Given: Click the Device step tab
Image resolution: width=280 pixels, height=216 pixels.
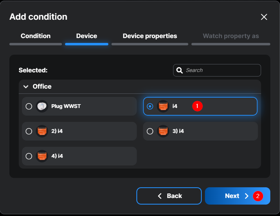Looking at the screenshot, I should [87, 36].
